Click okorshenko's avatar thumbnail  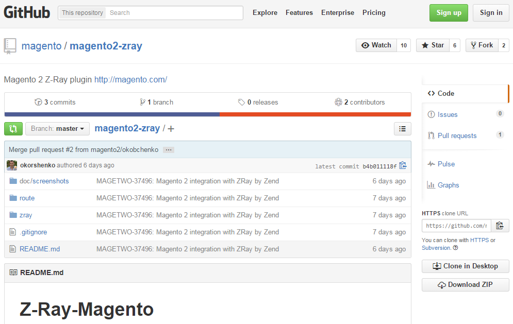(x=12, y=165)
